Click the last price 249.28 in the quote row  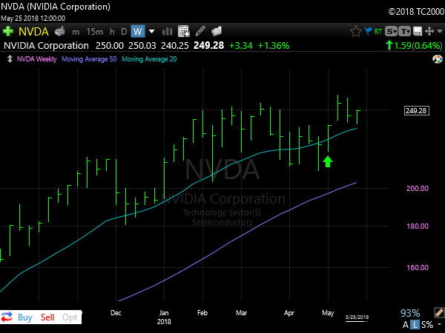208,46
